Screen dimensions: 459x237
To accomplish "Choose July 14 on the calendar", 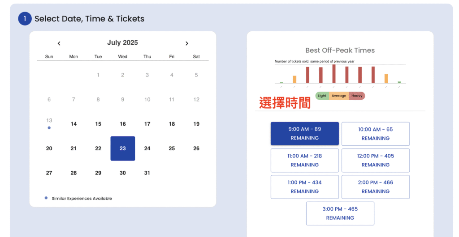I will coord(74,124).
